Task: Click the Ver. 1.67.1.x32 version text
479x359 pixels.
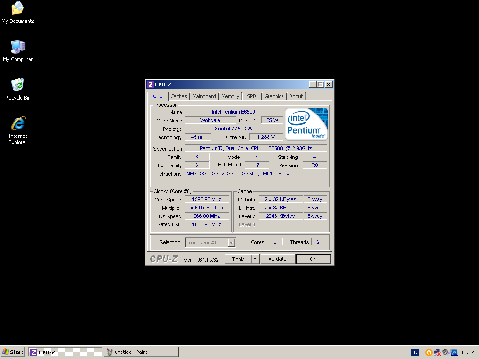Action: [201, 260]
